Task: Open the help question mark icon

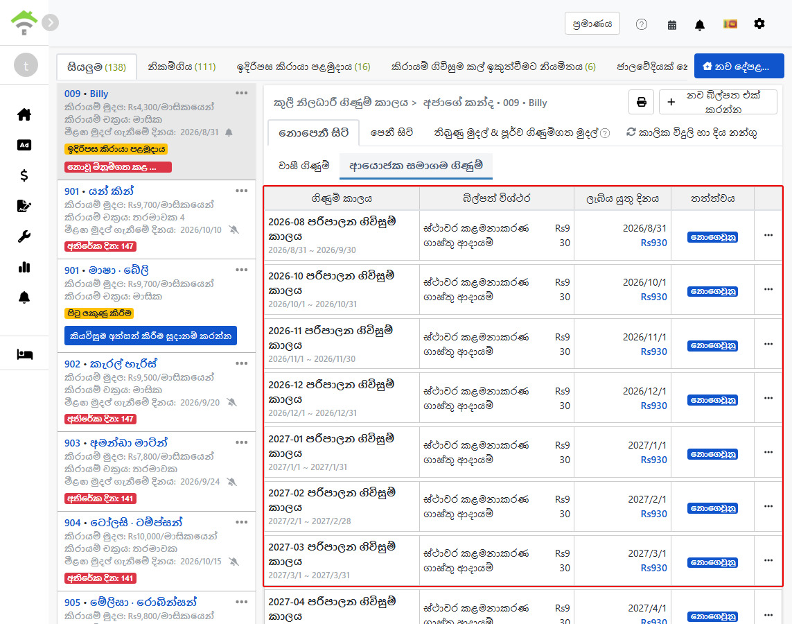Action: pos(642,24)
